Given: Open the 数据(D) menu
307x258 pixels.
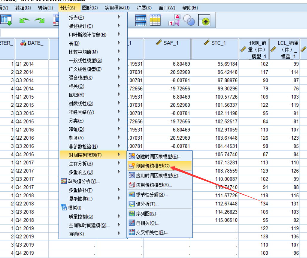Looking at the screenshot, I should (23, 8).
